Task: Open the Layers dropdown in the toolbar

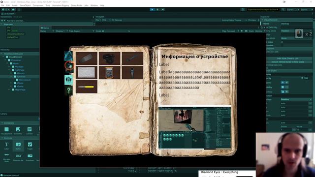Action: click(x=293, y=9)
